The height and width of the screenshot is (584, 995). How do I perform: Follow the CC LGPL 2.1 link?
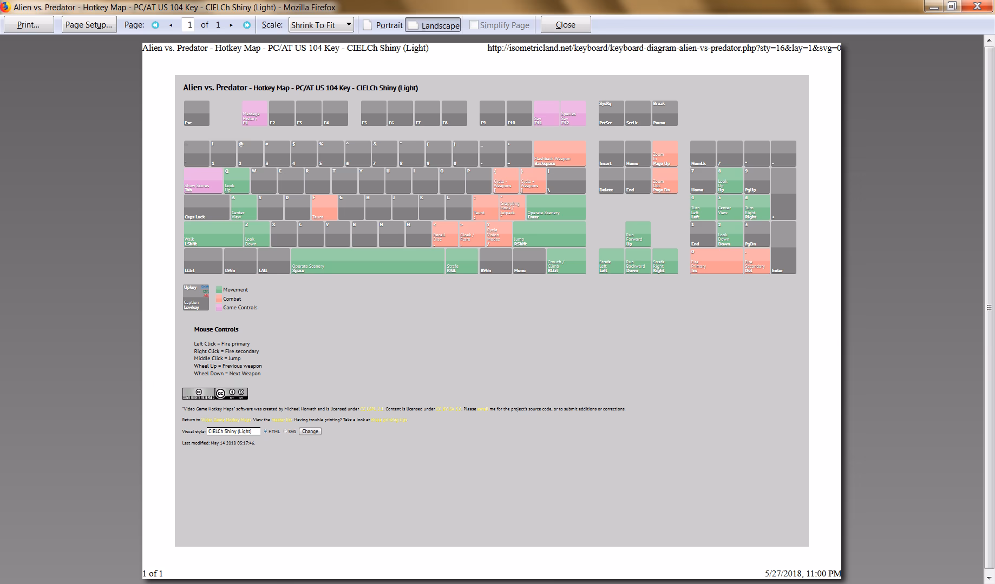click(x=372, y=409)
